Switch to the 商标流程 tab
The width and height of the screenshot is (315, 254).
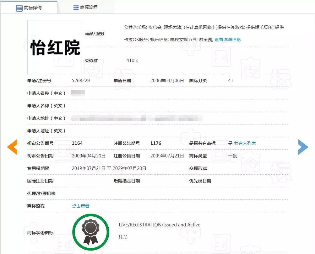(85, 7)
